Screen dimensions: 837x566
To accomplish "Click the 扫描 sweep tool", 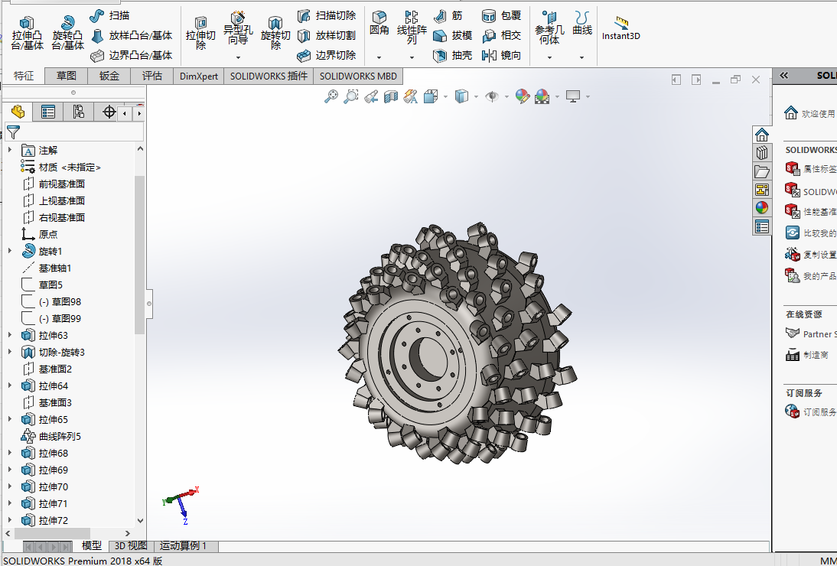I will click(x=110, y=15).
